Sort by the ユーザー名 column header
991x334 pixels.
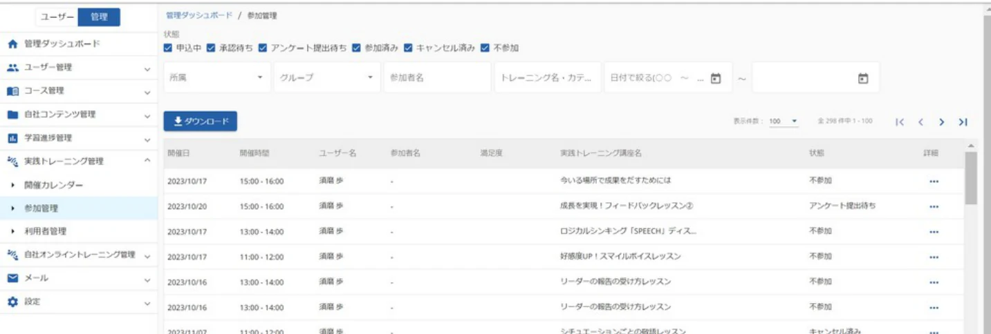tap(337, 153)
